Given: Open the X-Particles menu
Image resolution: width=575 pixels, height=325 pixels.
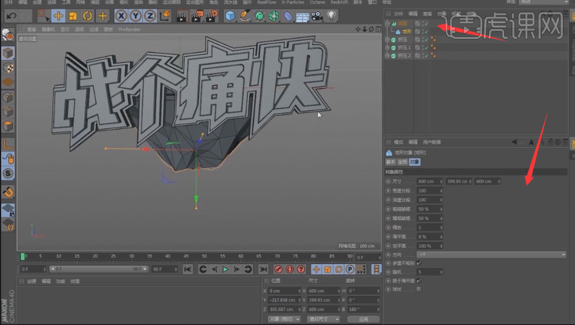Looking at the screenshot, I should pos(293,2).
